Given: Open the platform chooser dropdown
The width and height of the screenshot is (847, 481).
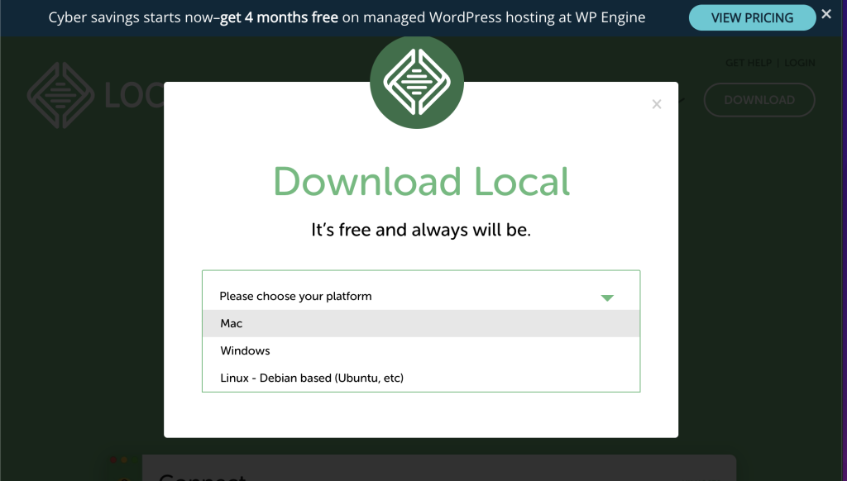Looking at the screenshot, I should pyautogui.click(x=421, y=296).
